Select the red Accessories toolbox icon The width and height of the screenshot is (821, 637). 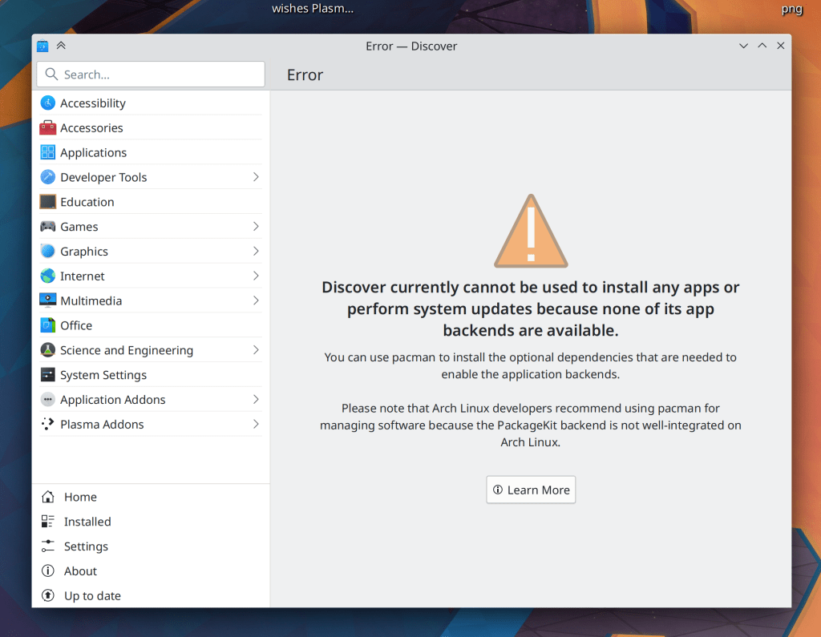[48, 128]
